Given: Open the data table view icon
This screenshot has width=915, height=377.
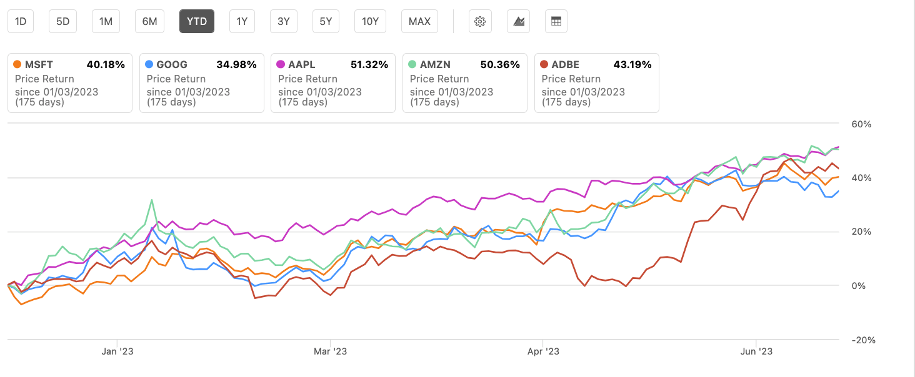Looking at the screenshot, I should [556, 21].
